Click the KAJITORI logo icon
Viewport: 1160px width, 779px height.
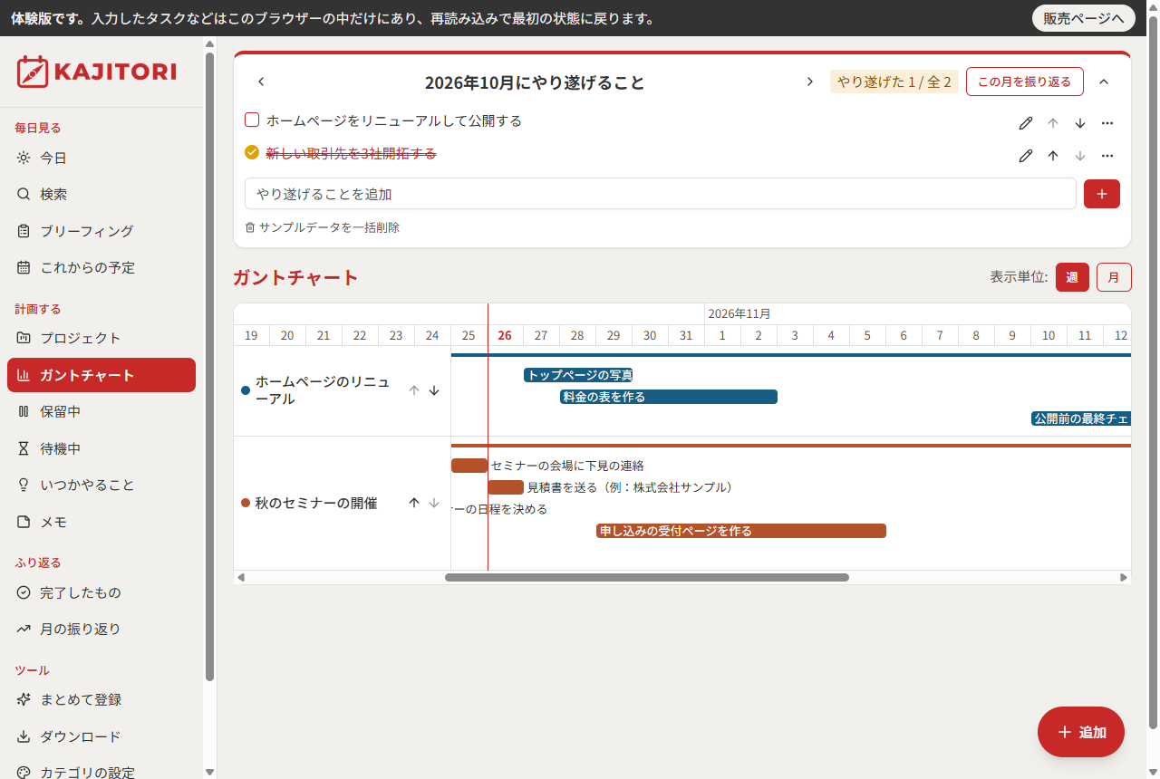tap(32, 72)
